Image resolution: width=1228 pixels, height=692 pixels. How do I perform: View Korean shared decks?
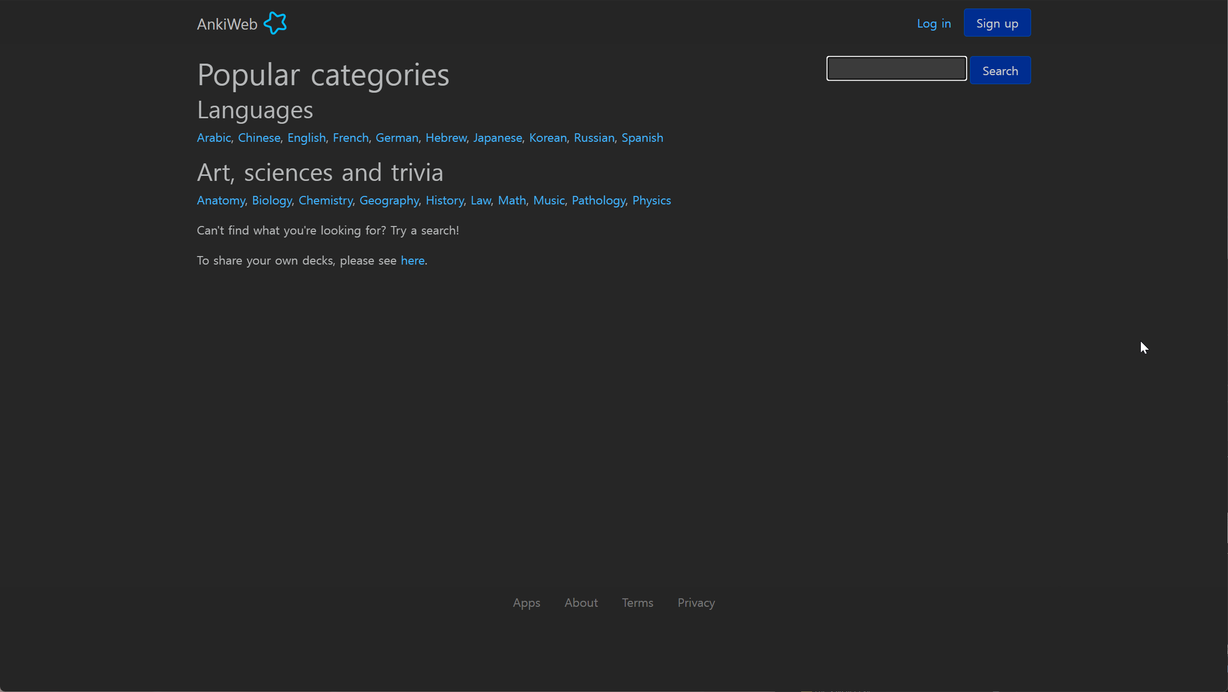[548, 138]
